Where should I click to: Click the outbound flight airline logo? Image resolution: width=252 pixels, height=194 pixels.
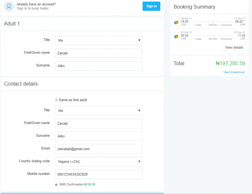pos(176,23)
